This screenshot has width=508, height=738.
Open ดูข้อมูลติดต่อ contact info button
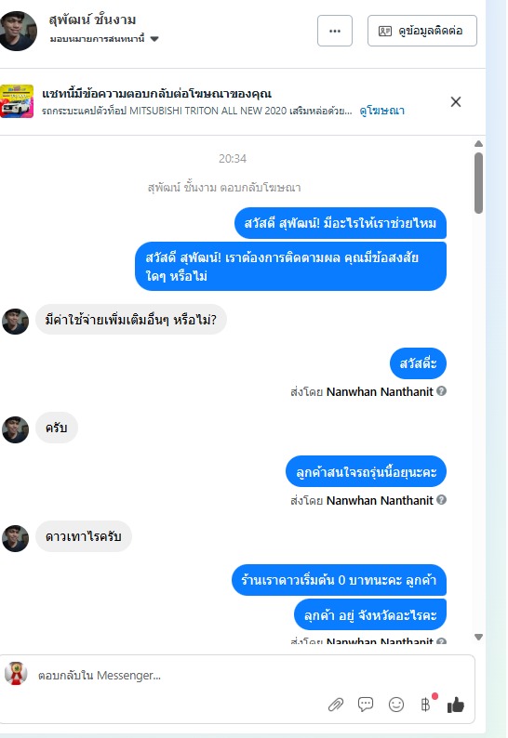(x=421, y=31)
